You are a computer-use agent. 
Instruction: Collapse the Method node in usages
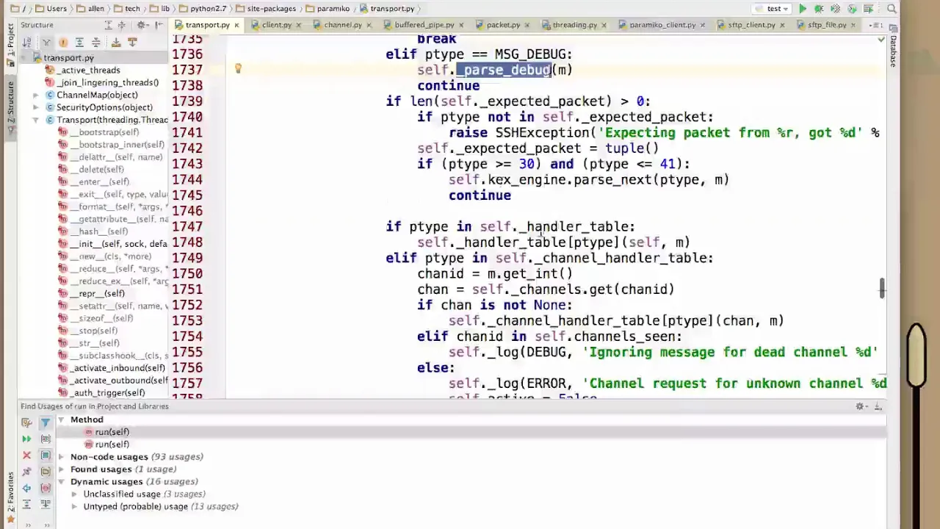(x=61, y=420)
